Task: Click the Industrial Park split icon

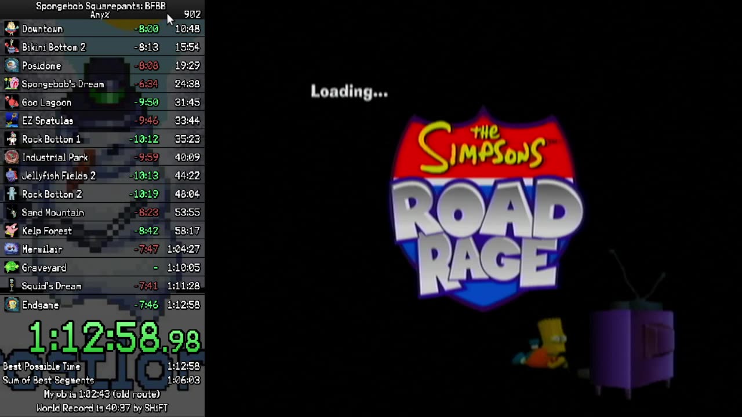Action: (12, 157)
